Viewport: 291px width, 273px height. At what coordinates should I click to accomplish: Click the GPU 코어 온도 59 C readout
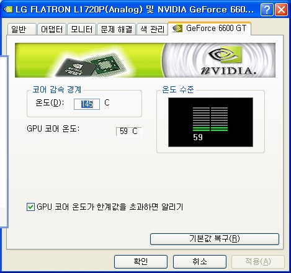point(128,131)
